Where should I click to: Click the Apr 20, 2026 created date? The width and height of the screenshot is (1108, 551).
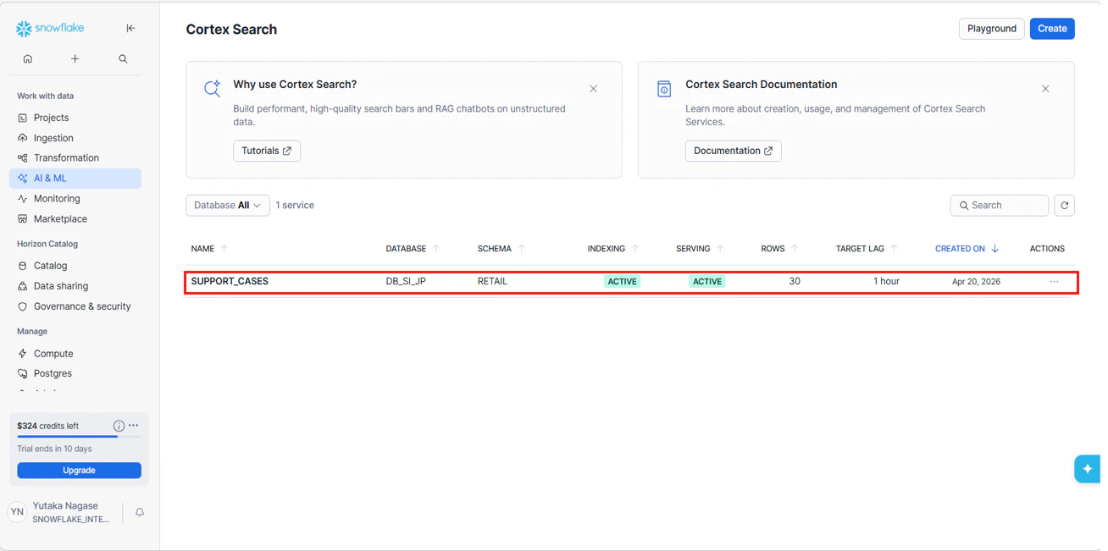click(x=976, y=282)
